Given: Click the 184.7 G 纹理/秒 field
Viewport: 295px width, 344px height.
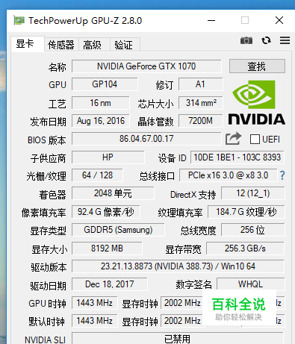Looking at the screenshot, I should [x=246, y=212].
